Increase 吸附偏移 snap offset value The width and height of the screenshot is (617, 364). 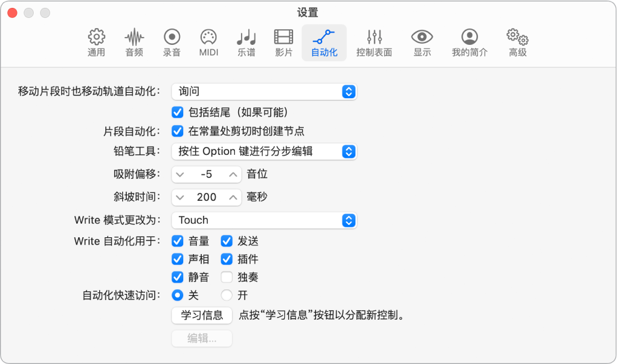coord(233,174)
